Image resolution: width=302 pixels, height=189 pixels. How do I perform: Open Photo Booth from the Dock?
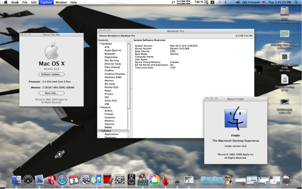coord(108,180)
